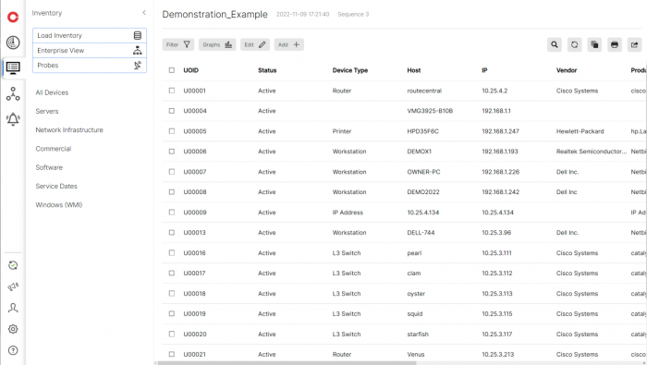Image resolution: width=647 pixels, height=365 pixels.
Task: Collapse the Inventory panel chevron
Action: tap(144, 13)
